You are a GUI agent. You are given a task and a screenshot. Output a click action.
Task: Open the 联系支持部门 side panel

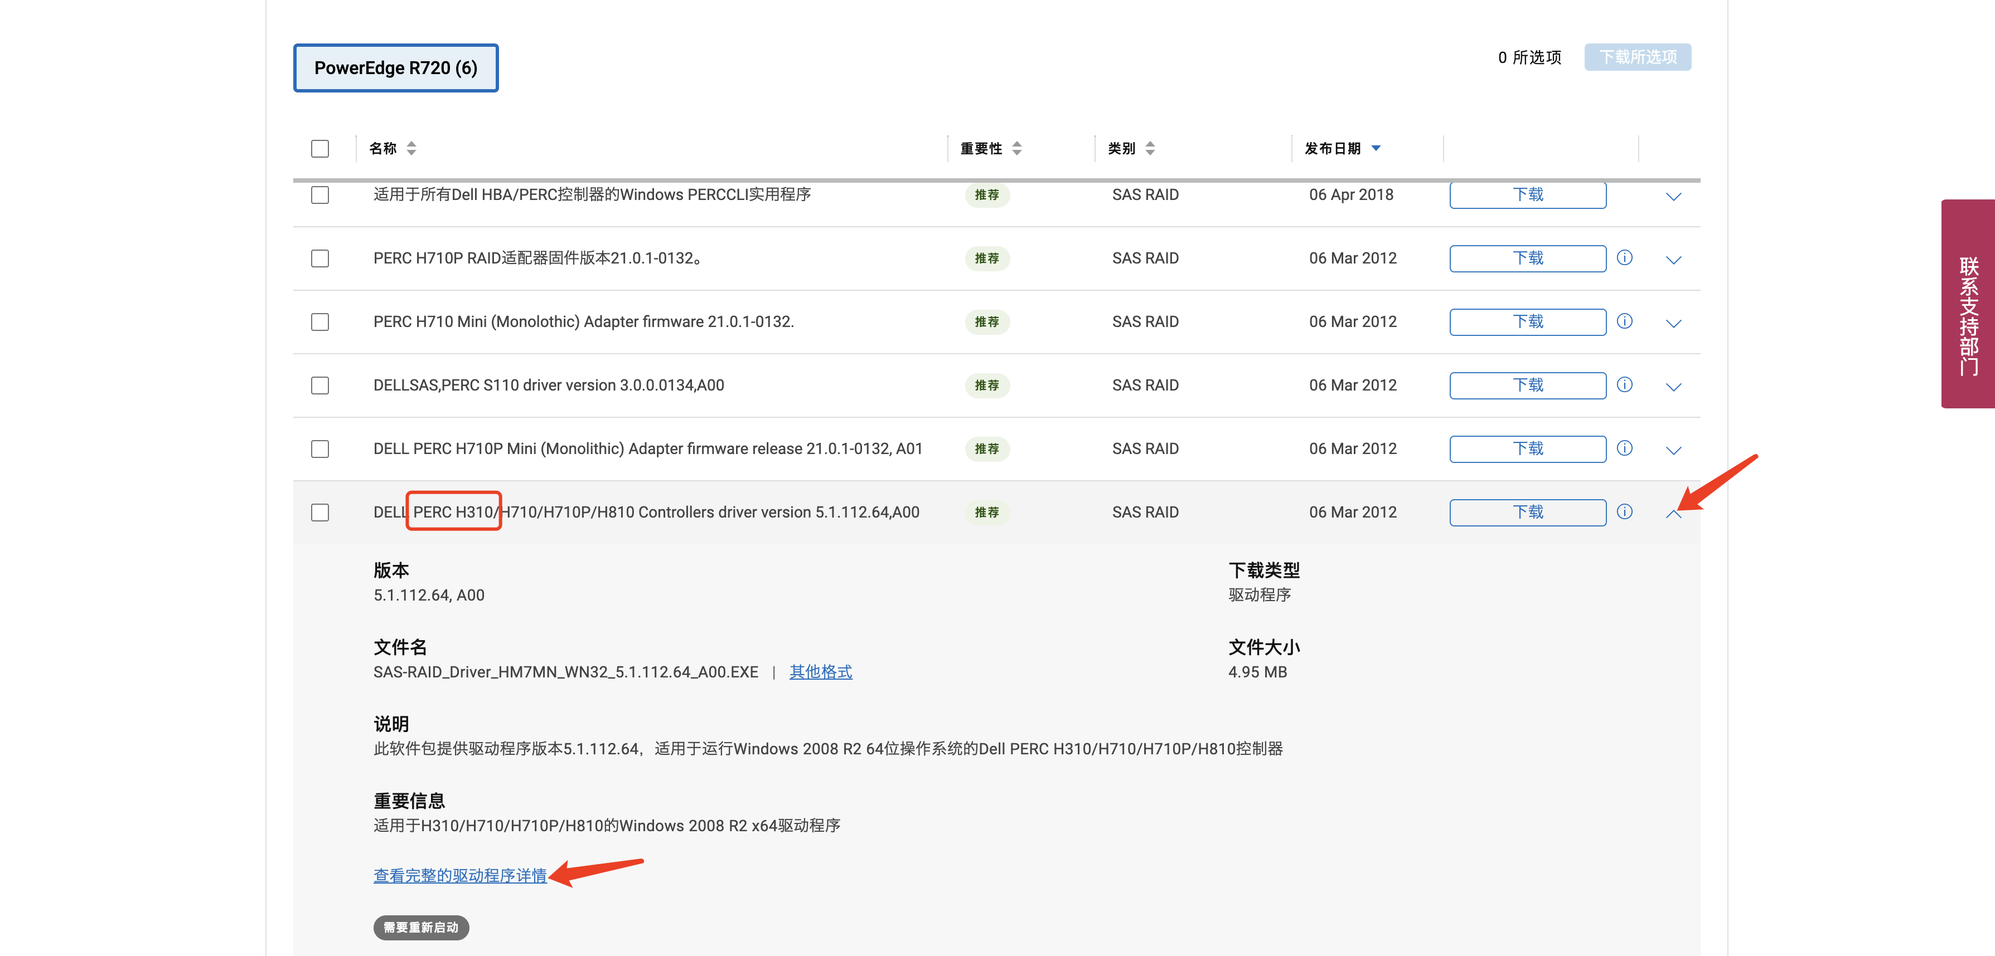point(1968,304)
